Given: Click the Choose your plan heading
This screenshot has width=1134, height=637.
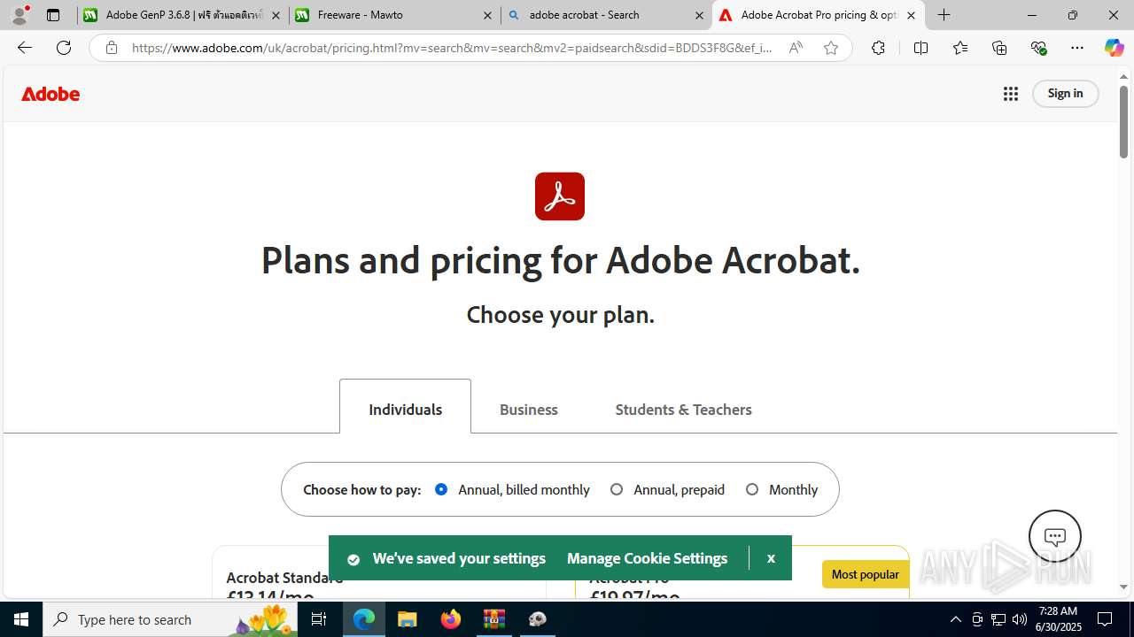Looking at the screenshot, I should (x=561, y=315).
